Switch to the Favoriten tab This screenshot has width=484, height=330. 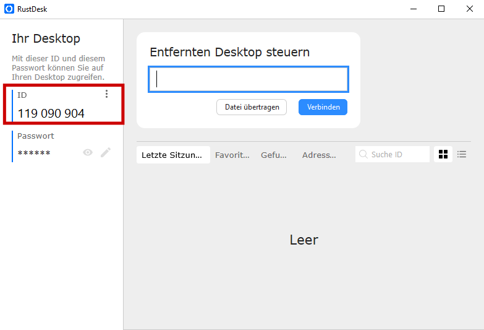coord(232,155)
